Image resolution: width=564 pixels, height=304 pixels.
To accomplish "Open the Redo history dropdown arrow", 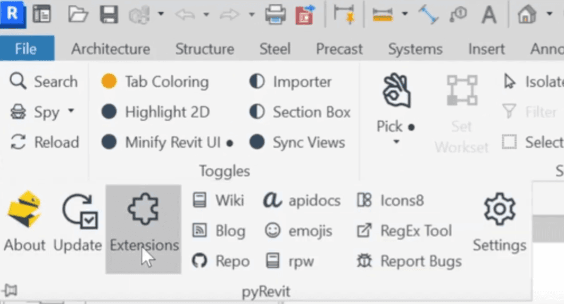I will [x=252, y=15].
